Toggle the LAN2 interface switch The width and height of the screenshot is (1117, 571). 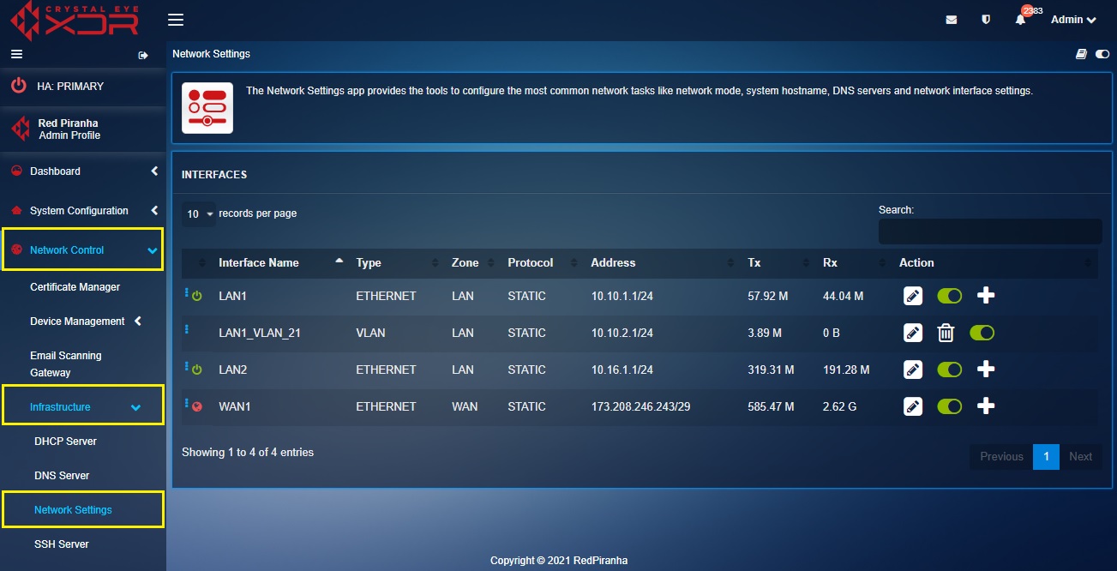(x=950, y=370)
